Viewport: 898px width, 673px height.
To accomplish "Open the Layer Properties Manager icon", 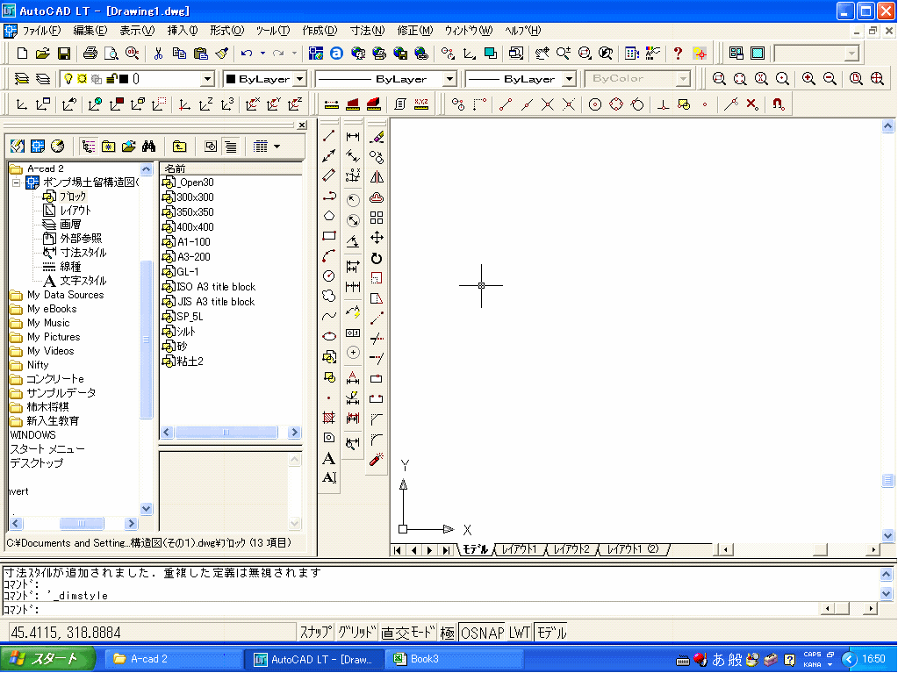I will [x=22, y=78].
